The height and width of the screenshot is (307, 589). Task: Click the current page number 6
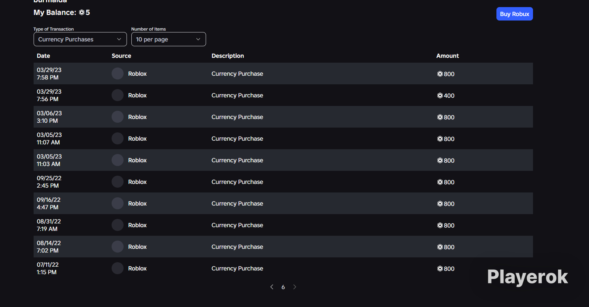tap(283, 287)
